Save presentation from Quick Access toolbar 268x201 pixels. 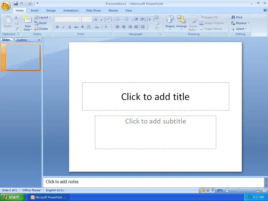(16, 3)
